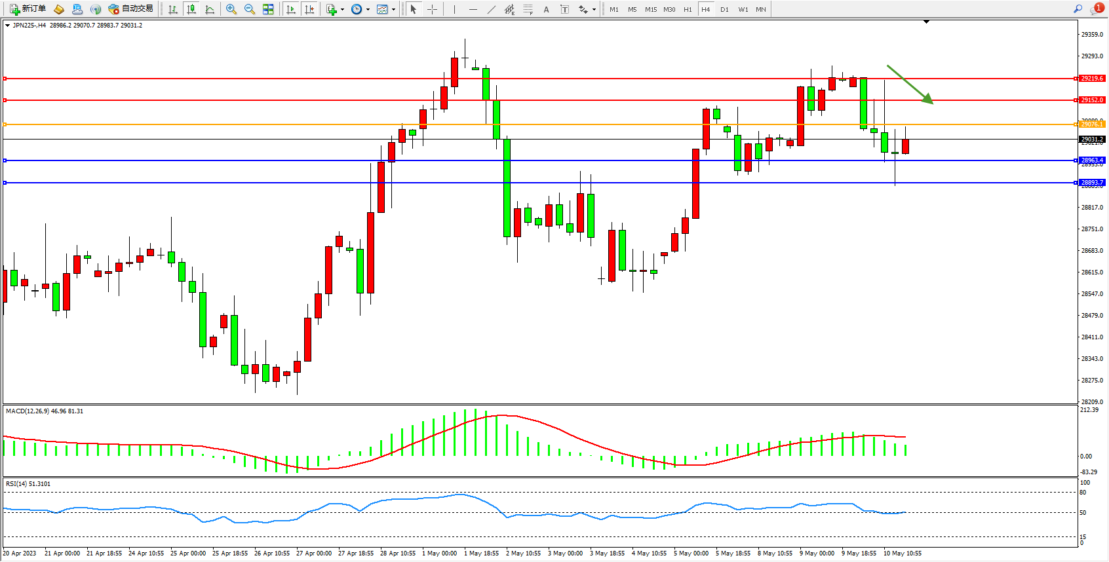This screenshot has width=1109, height=562.
Task: Toggle the AutoTrading (自动交易) button
Action: pos(131,9)
